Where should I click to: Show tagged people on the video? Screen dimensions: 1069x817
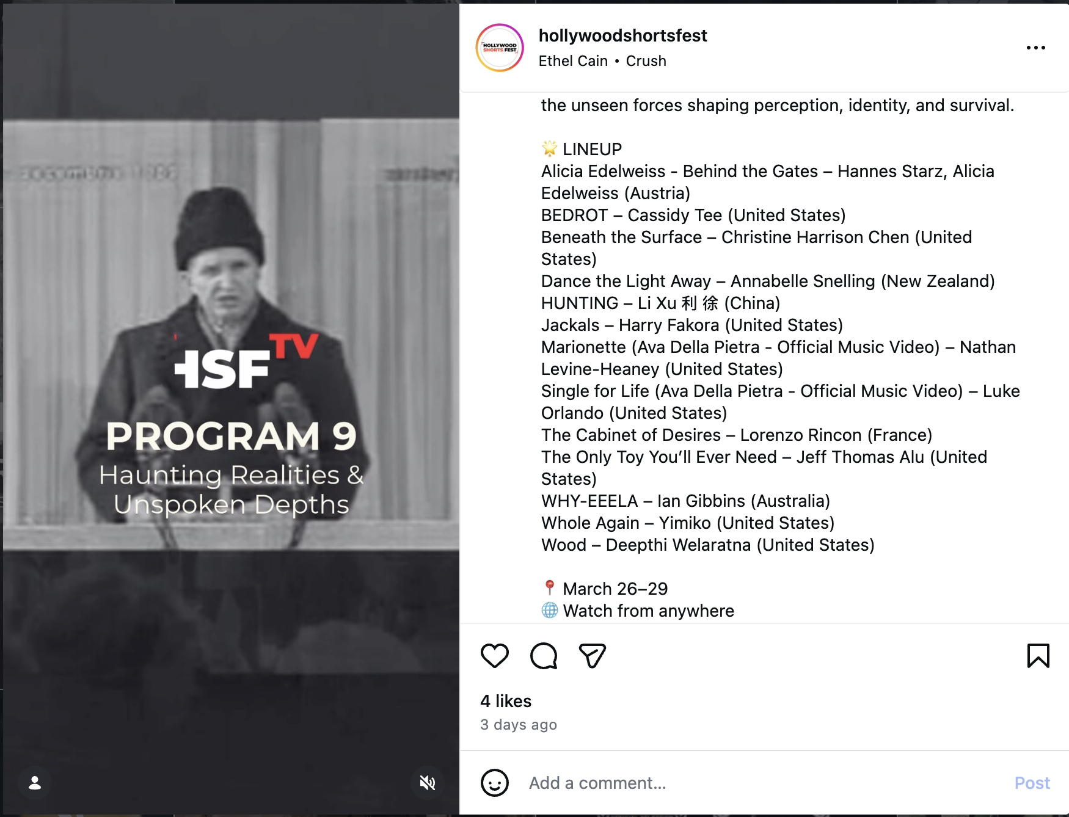[35, 782]
